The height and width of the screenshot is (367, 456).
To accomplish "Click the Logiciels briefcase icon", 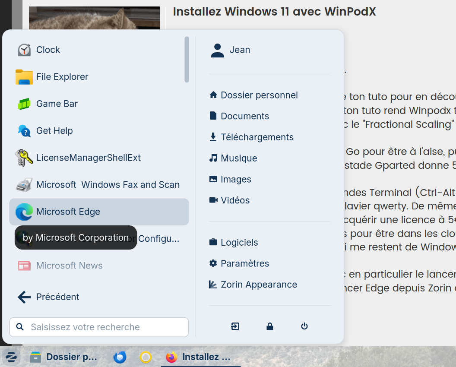I will [213, 242].
